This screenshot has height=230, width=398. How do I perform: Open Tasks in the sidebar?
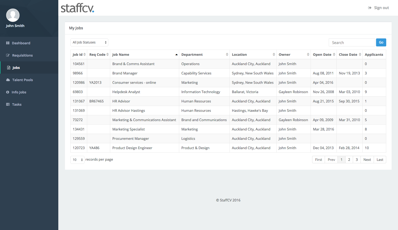(29, 104)
